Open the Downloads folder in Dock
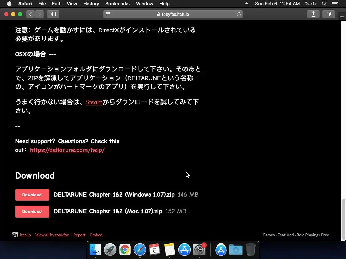This screenshot has height=259, width=346. click(x=236, y=250)
